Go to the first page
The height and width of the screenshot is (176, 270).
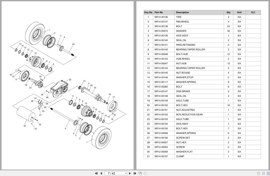point(96,173)
